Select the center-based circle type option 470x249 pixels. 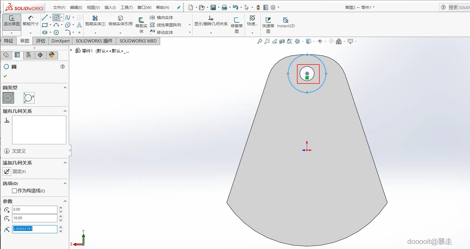click(8, 98)
